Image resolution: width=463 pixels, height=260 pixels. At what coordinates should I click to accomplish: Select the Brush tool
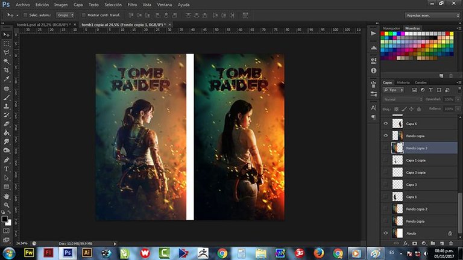[x=6, y=97]
